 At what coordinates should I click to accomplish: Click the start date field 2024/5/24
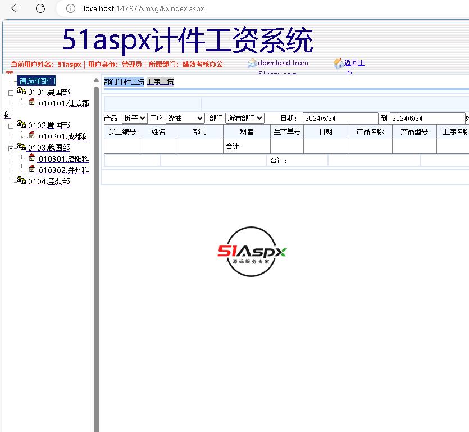(x=340, y=119)
